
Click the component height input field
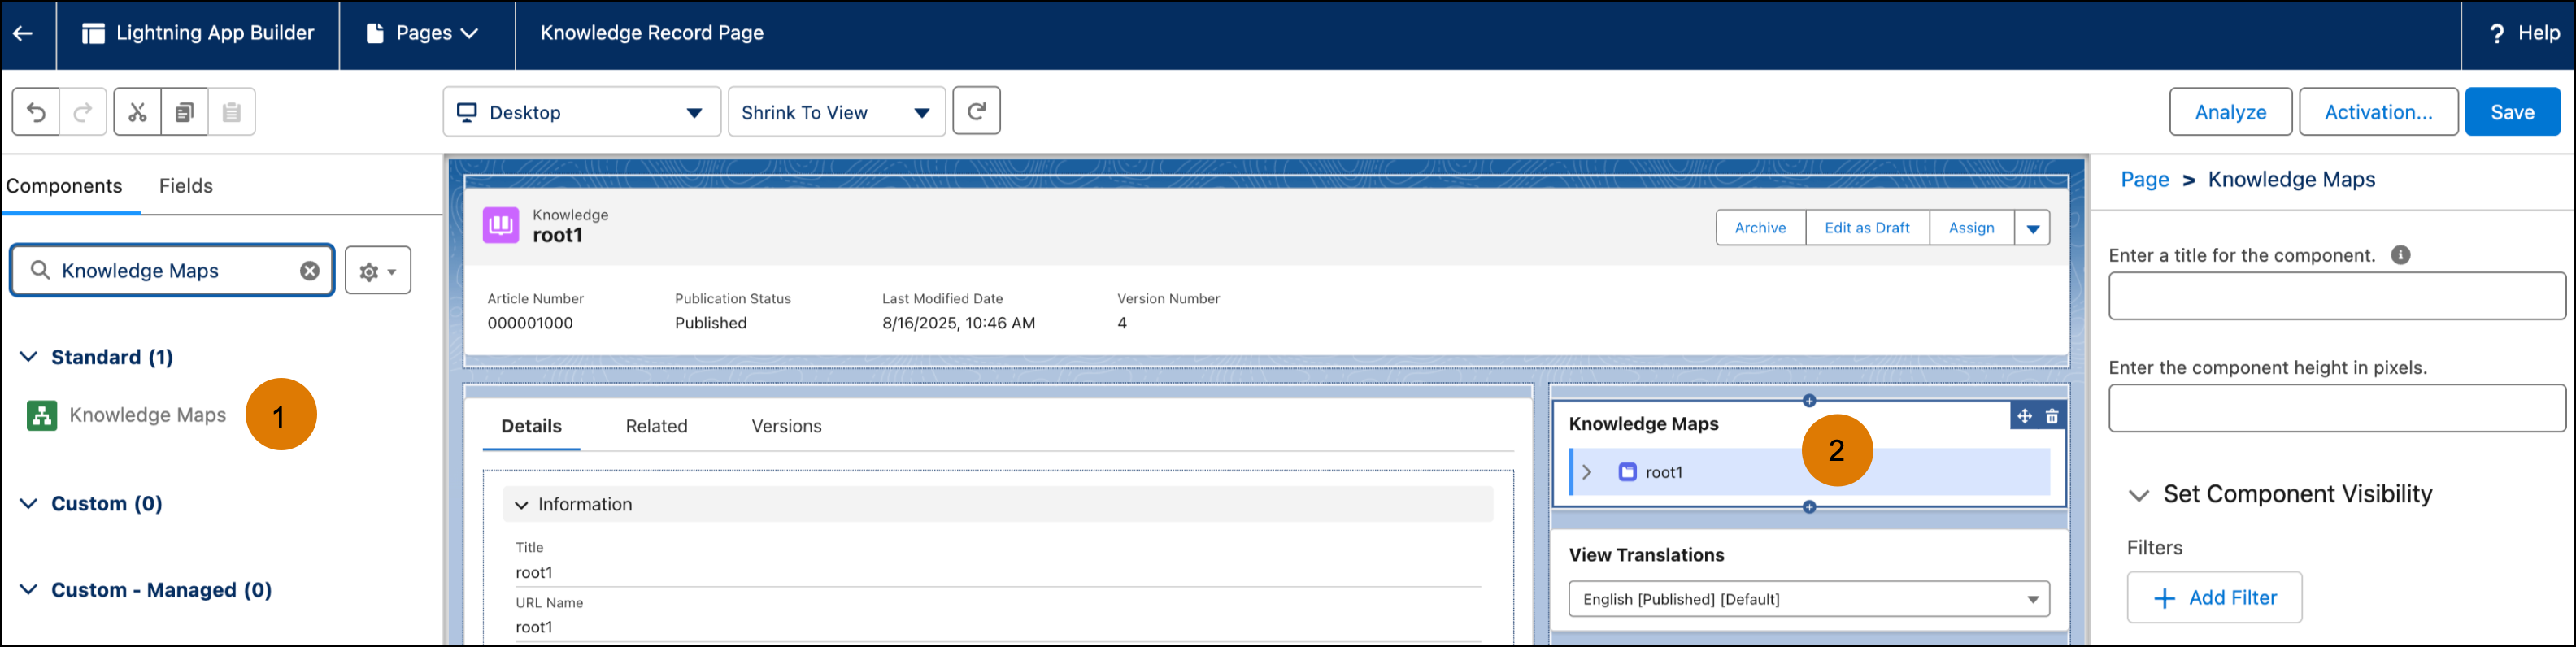click(2336, 408)
